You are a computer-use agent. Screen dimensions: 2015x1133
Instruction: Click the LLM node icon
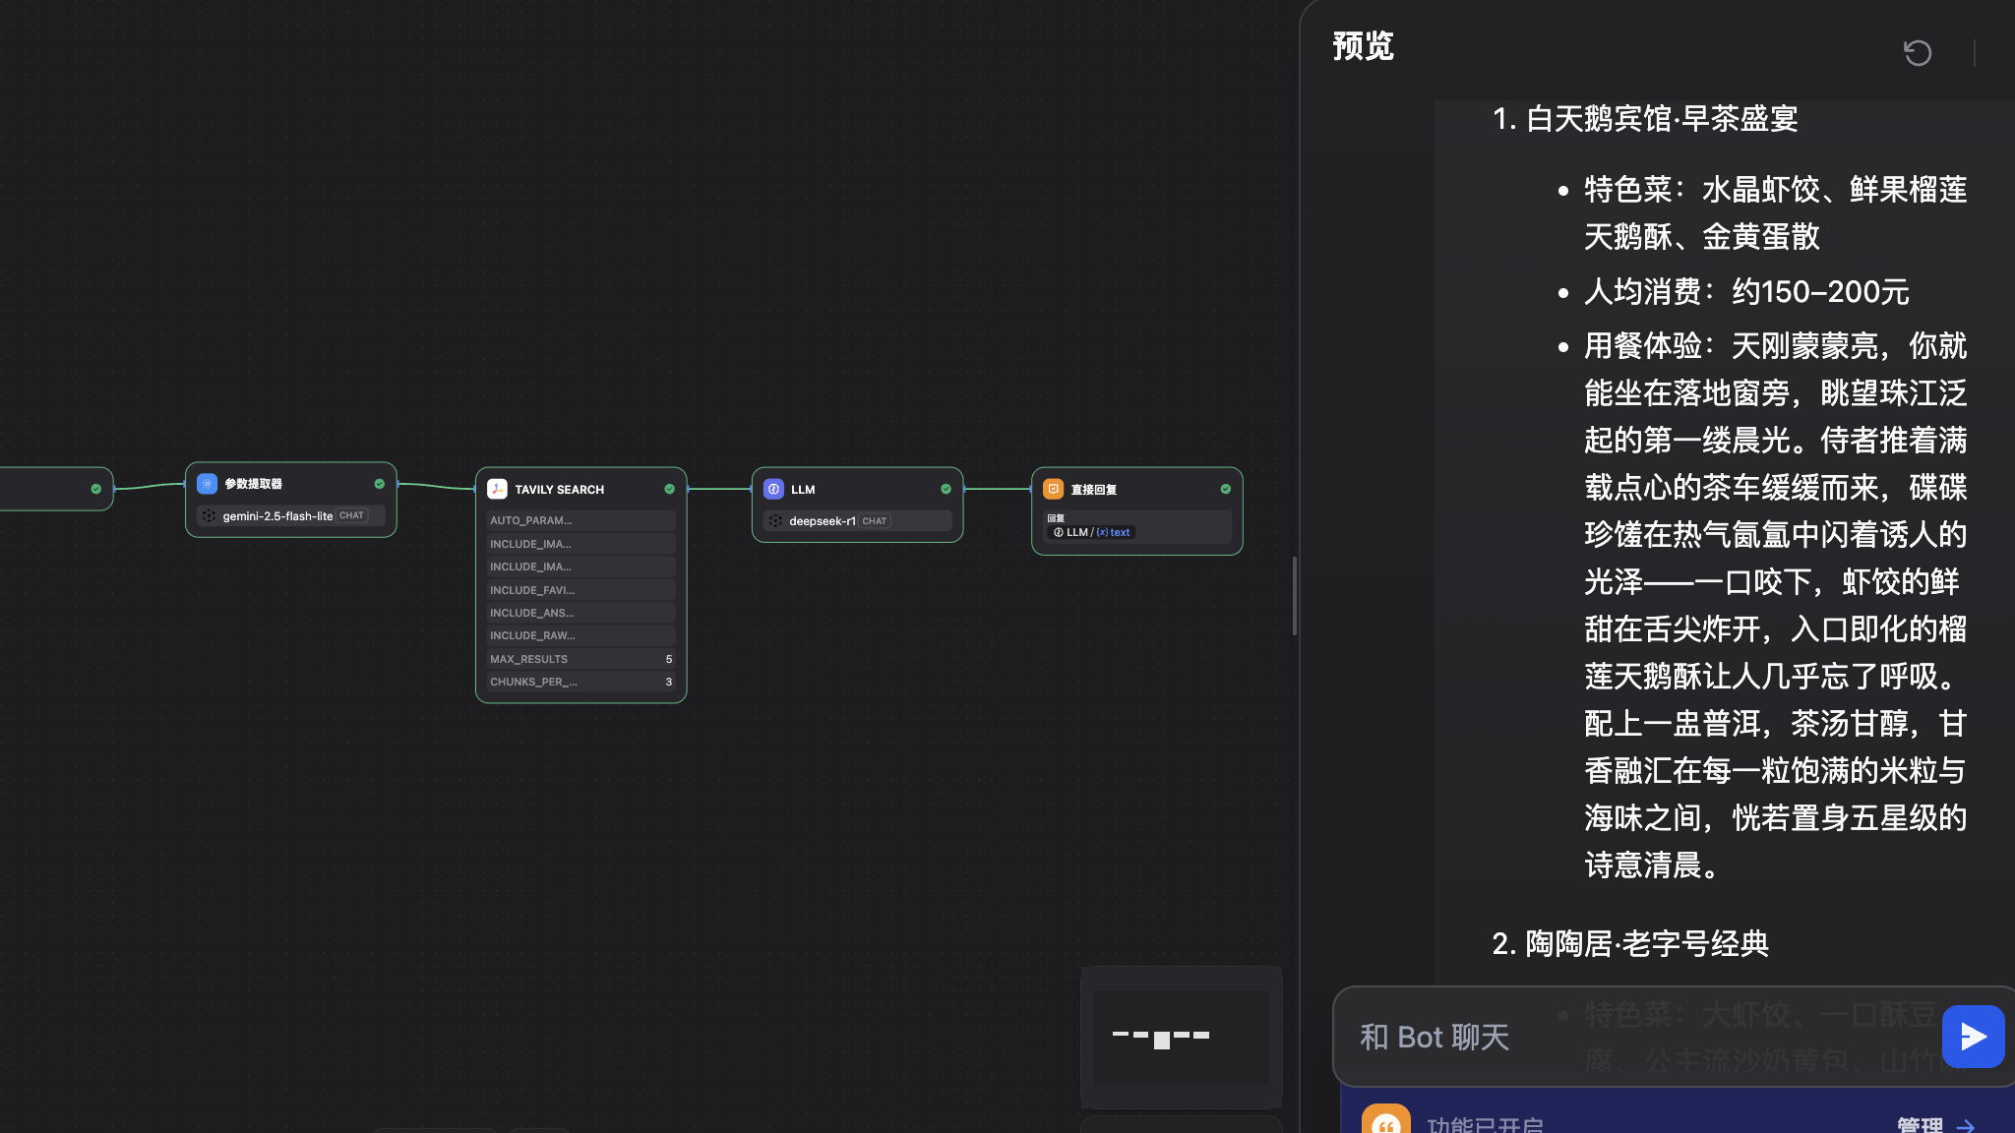click(773, 489)
